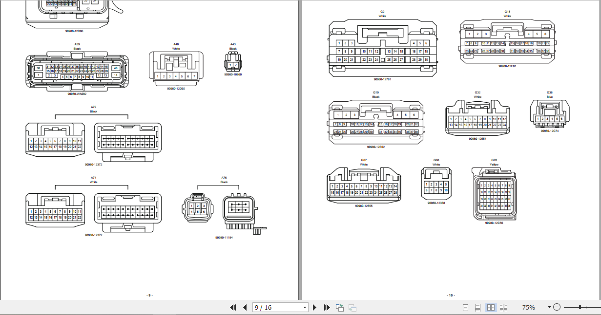Enable continuous page scrolling layout
This screenshot has width=601, height=315.
[478, 308]
